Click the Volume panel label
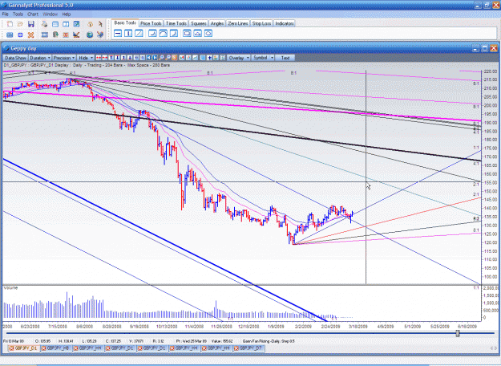The image size is (501, 366). pos(10,288)
